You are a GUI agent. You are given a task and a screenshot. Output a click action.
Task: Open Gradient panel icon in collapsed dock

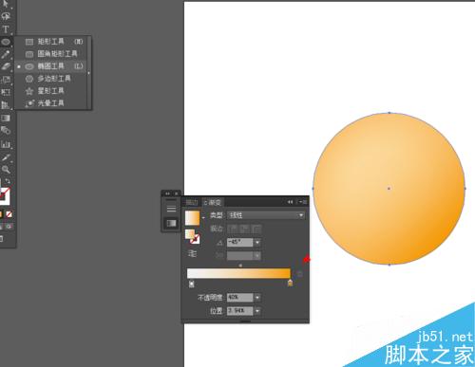[x=171, y=223]
